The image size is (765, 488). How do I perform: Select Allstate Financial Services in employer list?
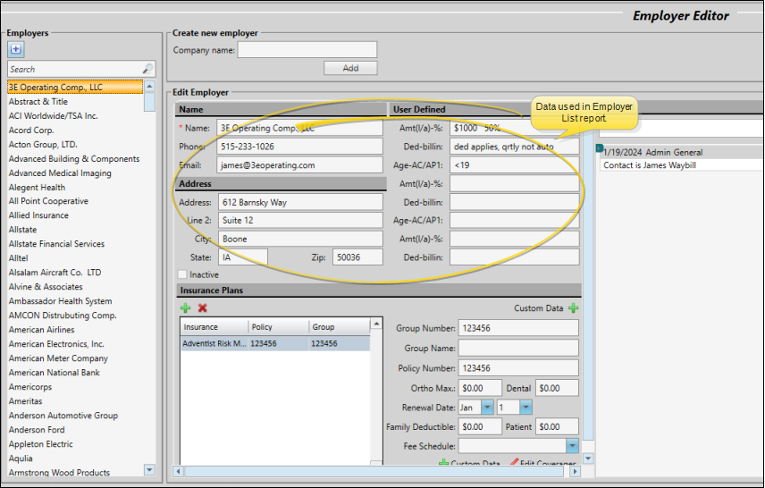56,244
